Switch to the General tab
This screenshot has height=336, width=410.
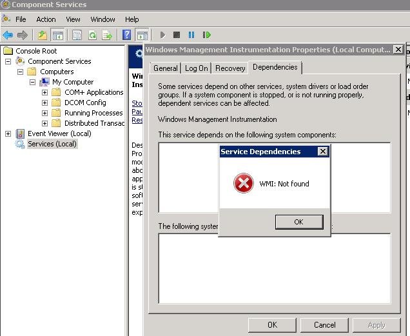click(x=166, y=68)
